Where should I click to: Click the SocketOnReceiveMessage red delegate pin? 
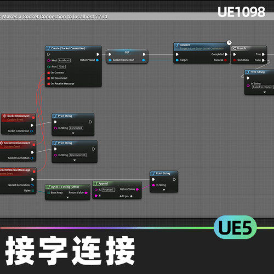[34, 172]
